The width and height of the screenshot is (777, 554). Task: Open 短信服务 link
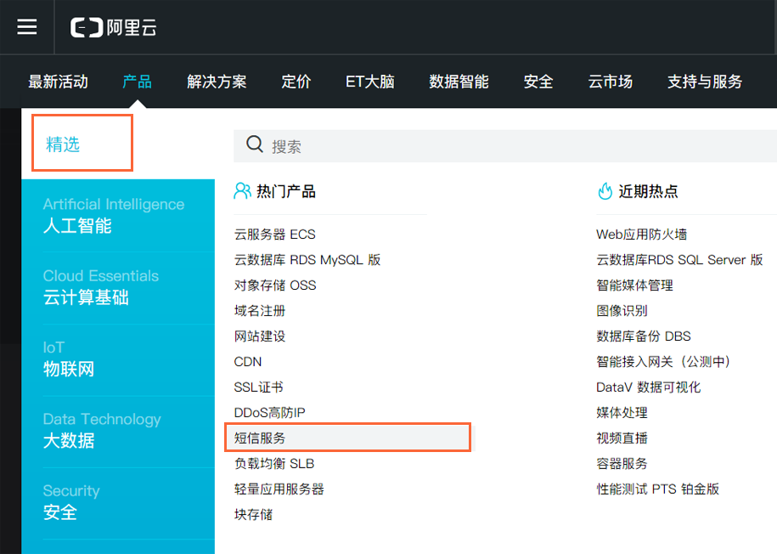(260, 438)
